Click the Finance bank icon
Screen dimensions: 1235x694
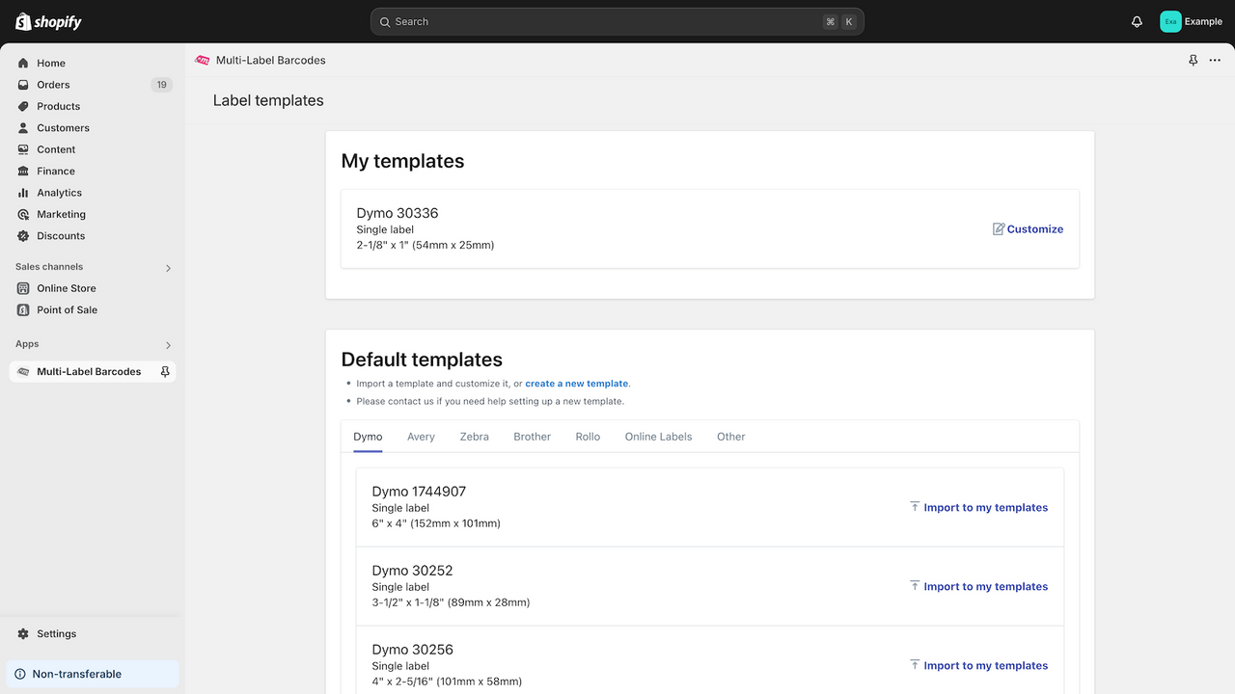pos(23,171)
